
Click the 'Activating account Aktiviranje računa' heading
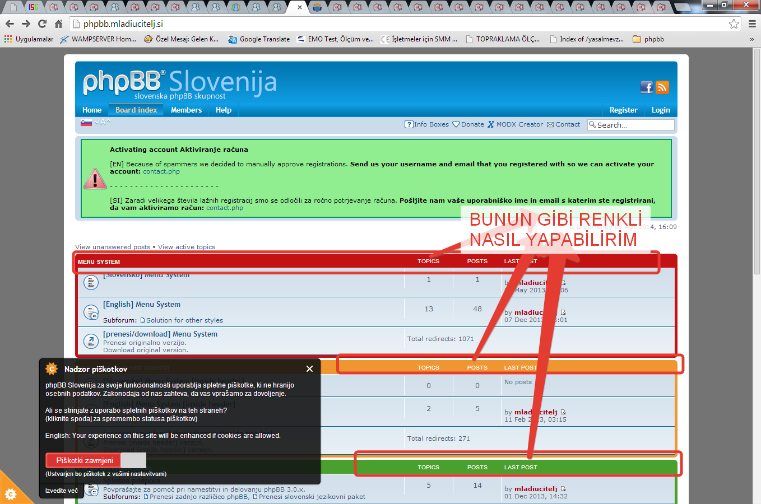pos(179,150)
